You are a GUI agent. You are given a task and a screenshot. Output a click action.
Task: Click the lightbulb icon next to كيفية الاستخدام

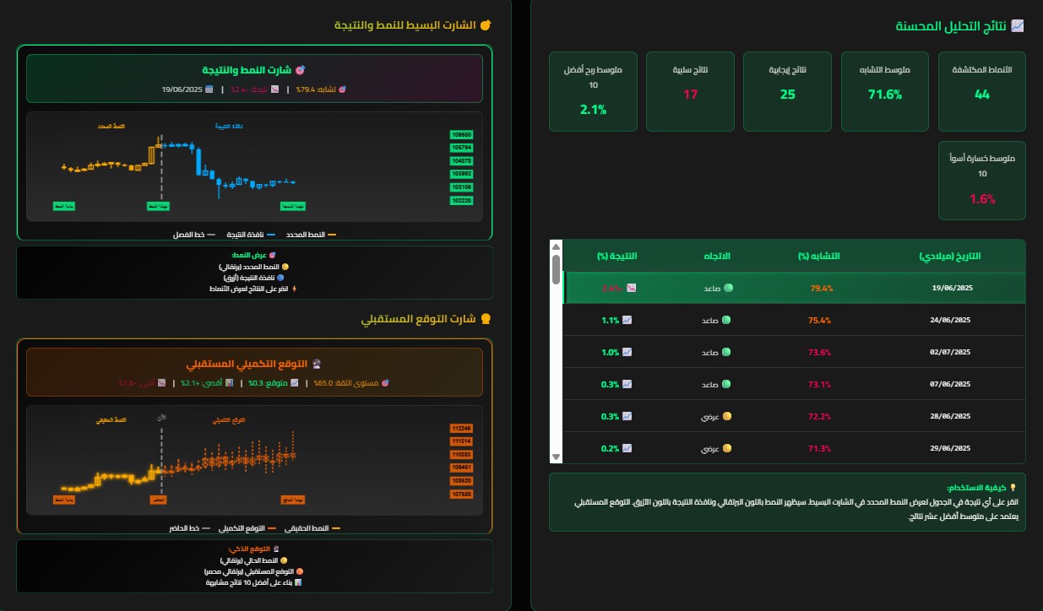(x=1013, y=488)
